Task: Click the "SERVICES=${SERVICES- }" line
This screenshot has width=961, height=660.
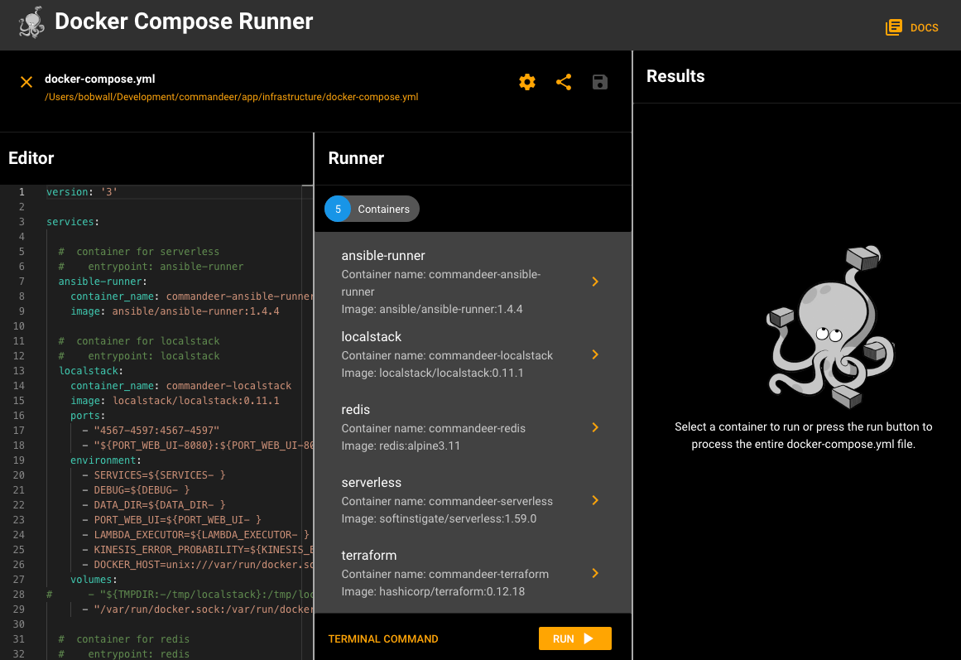Action: [x=154, y=475]
